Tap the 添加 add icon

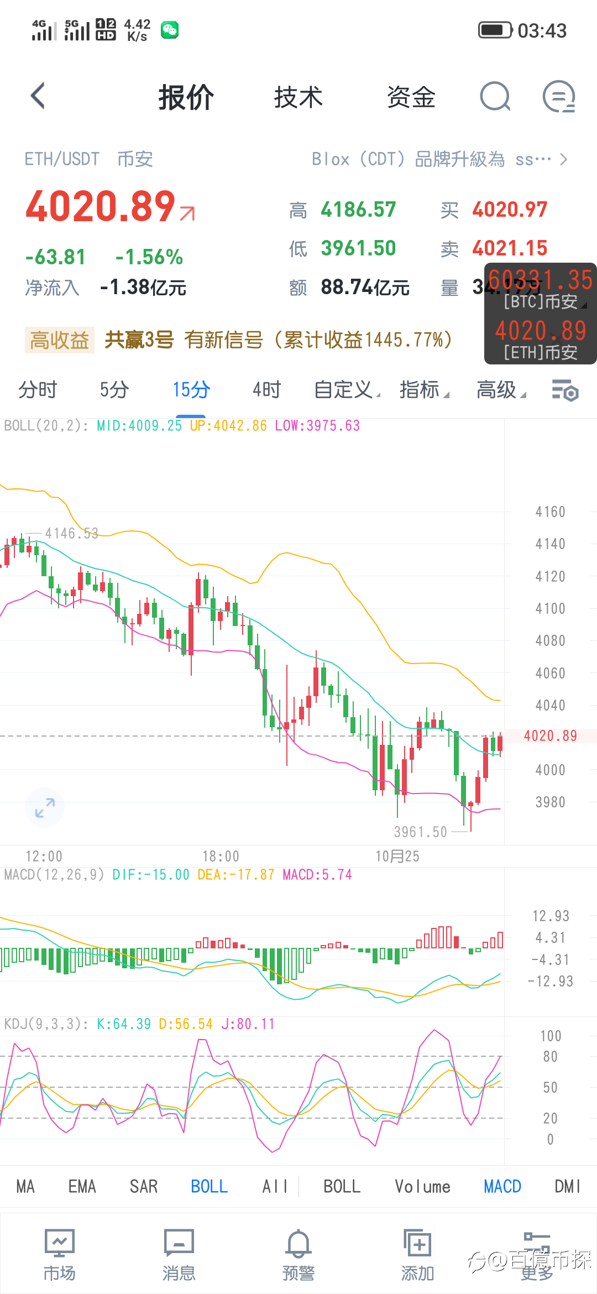coord(418,1255)
